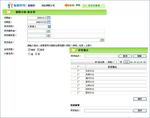Open the 帮助 help link
The height and width of the screenshot is (118, 150).
click(78, 5)
